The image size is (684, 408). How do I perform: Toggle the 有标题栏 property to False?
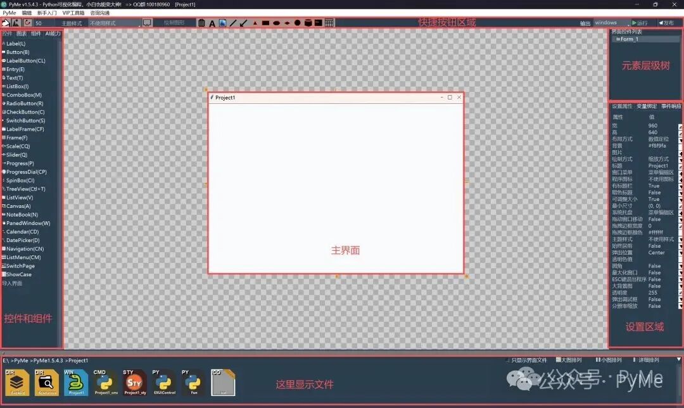click(x=657, y=186)
